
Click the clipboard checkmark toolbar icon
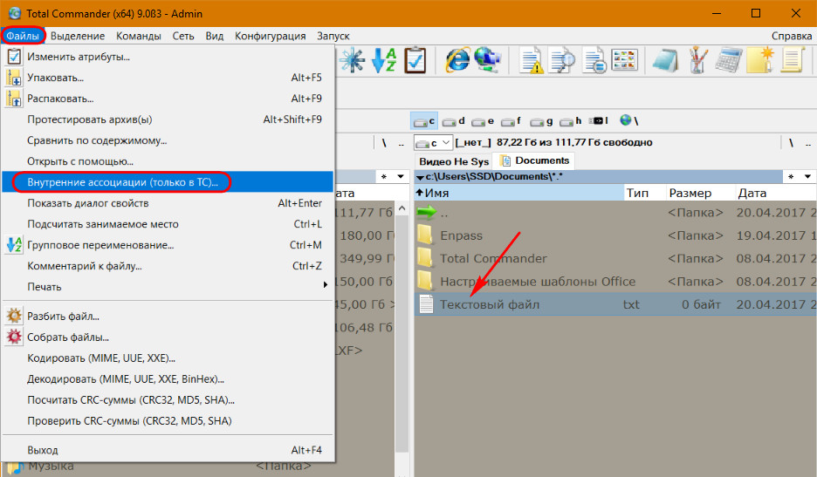[x=415, y=60]
